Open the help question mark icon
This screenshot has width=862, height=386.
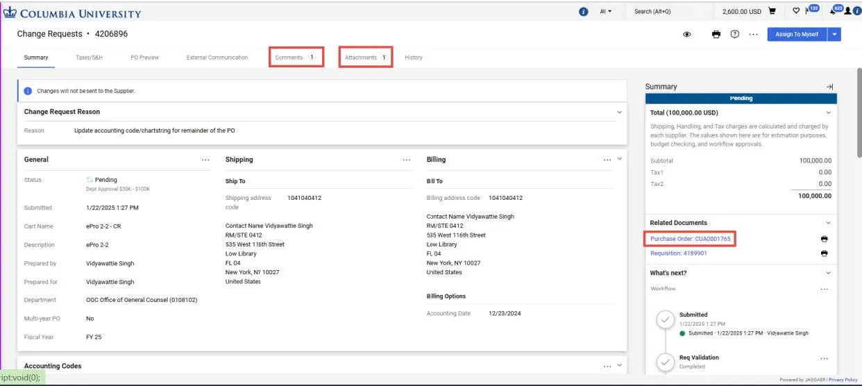click(x=734, y=34)
